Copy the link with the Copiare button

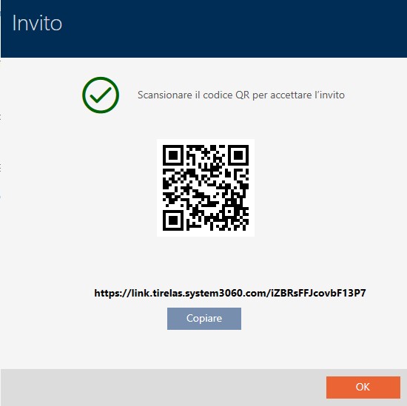pos(204,319)
